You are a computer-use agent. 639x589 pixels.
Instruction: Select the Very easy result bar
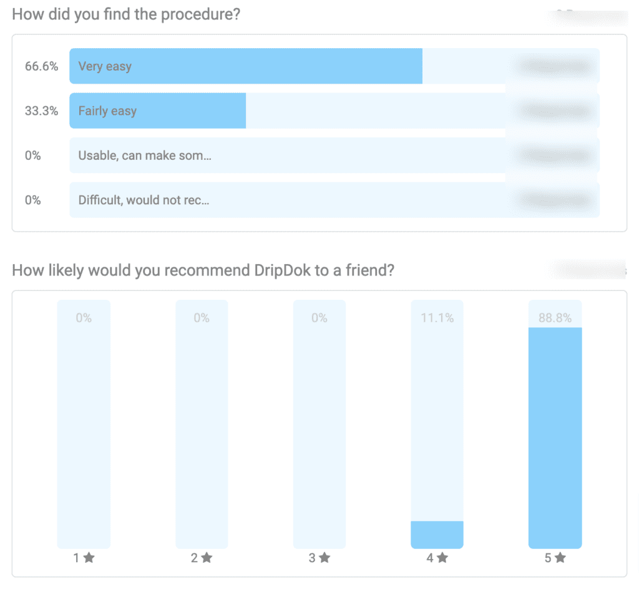click(334, 66)
